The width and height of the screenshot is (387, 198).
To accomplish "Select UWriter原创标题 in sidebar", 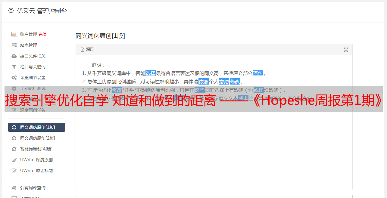I will pyautogui.click(x=36, y=171).
